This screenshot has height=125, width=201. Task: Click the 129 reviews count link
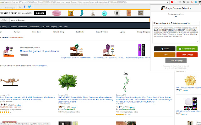[x=129, y=115]
